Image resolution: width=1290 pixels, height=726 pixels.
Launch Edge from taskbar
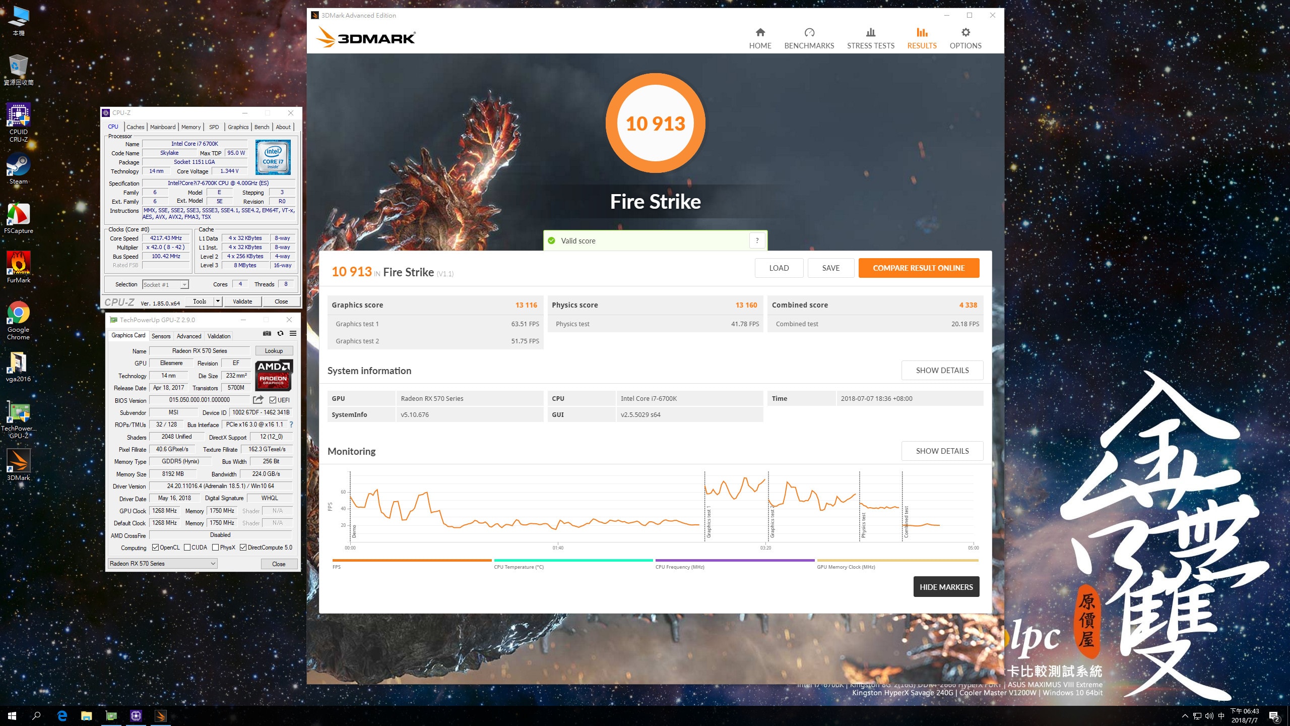pyautogui.click(x=62, y=716)
